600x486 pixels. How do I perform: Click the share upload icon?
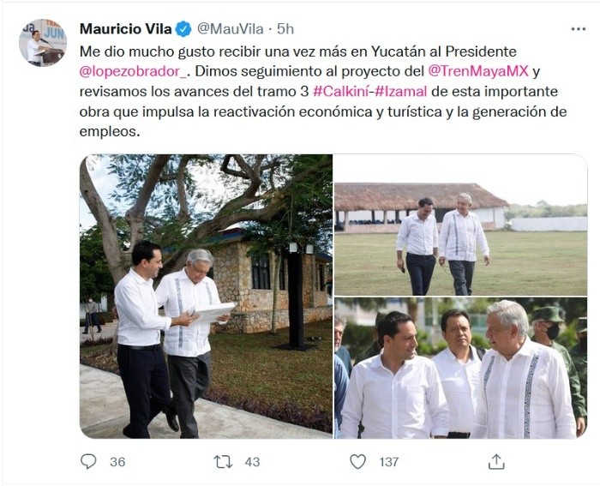pos(496,461)
